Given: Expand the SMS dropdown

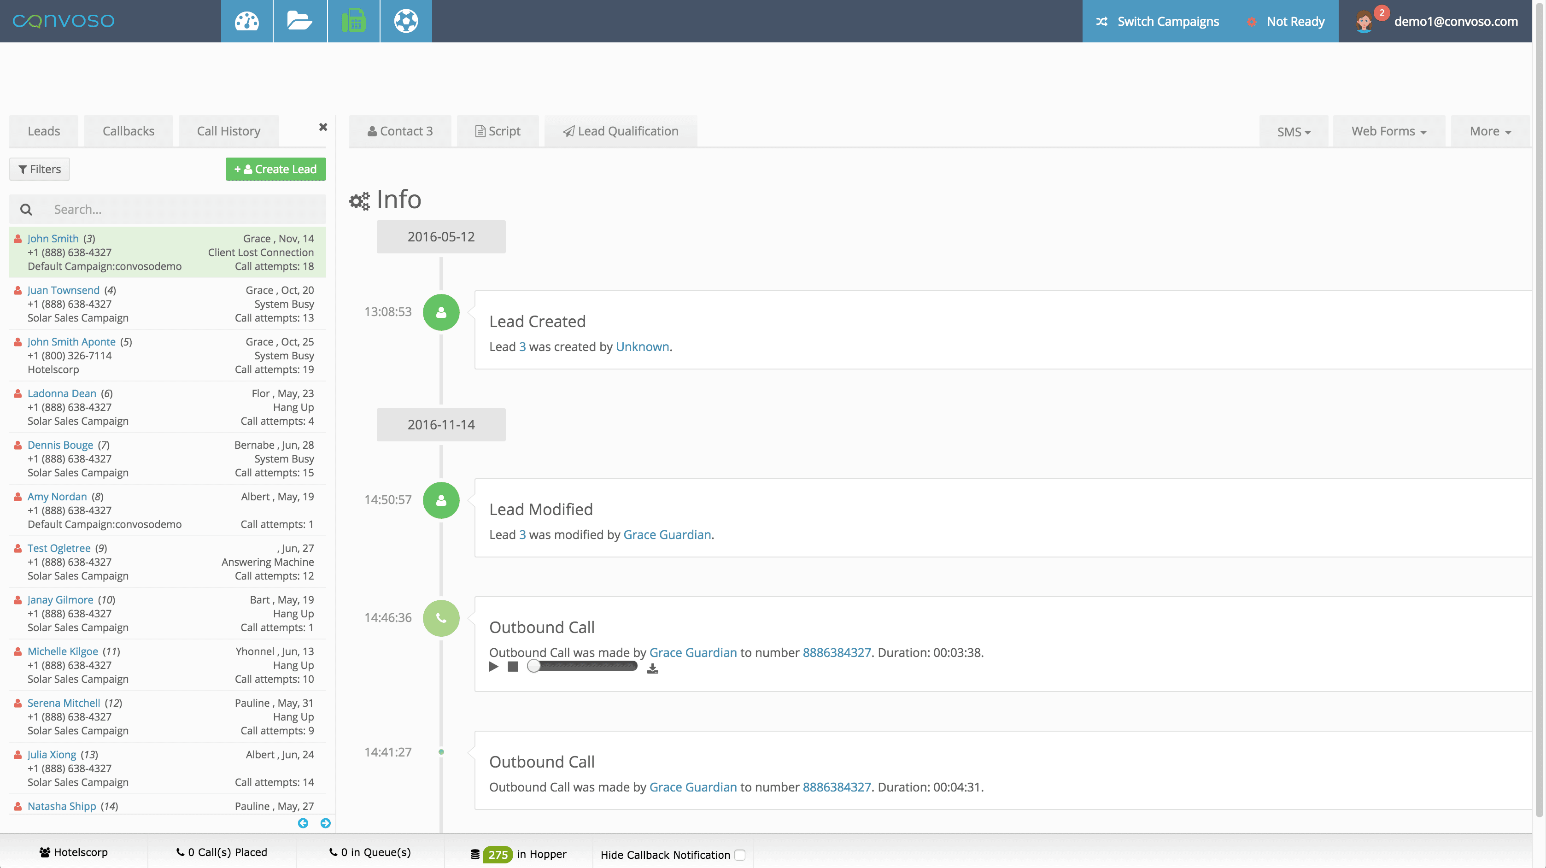Looking at the screenshot, I should point(1294,131).
